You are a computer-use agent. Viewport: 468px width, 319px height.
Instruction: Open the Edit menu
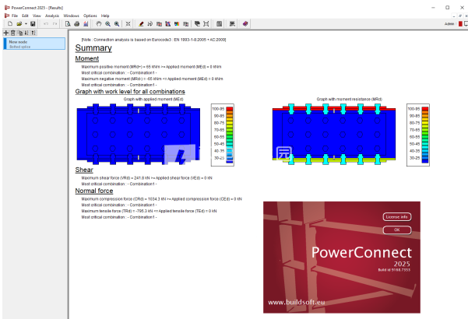(x=25, y=16)
